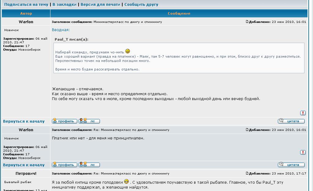Screen dimensions: 313x191
Task: Open Версия для печати
Action: [100, 5]
